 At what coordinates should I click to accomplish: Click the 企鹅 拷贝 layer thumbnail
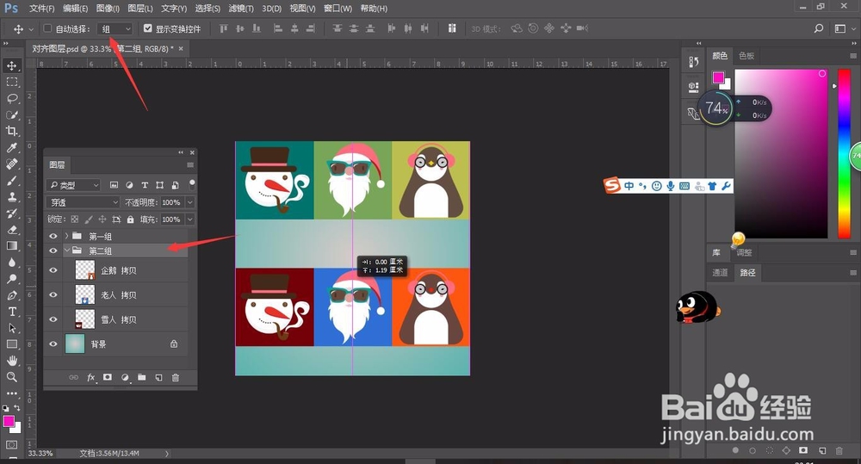click(85, 270)
